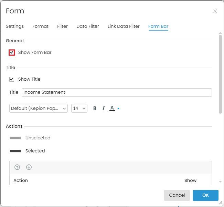Toggle italic for the title text

(x=104, y=108)
